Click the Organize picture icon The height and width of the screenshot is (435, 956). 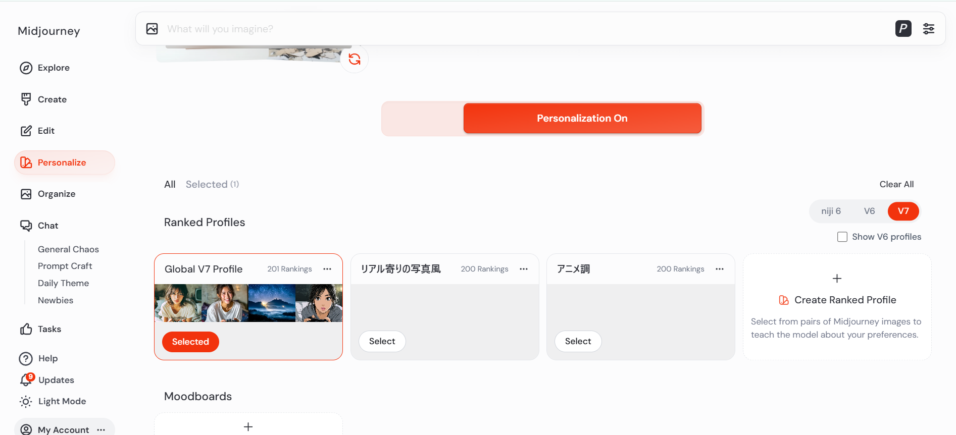(26, 194)
